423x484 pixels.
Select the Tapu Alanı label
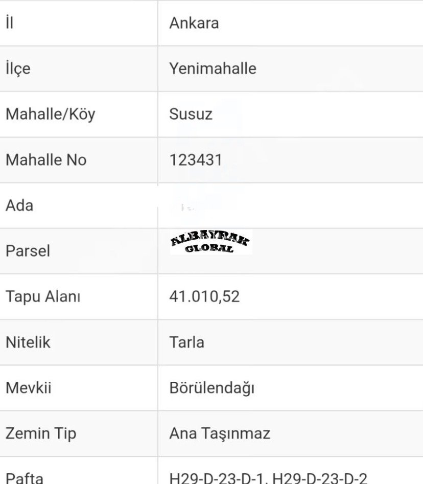pyautogui.click(x=43, y=296)
